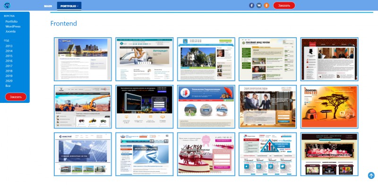Open the Facebook social icon
This screenshot has width=378, height=185.
(251, 5)
